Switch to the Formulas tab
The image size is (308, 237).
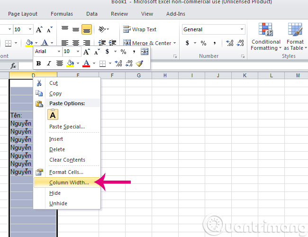(62, 14)
